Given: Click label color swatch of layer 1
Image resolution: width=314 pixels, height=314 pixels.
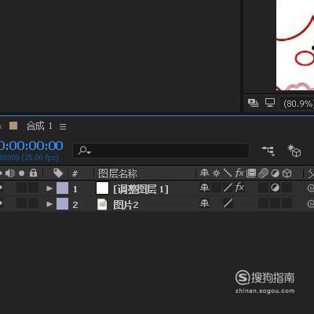Looking at the screenshot, I should [62, 188].
